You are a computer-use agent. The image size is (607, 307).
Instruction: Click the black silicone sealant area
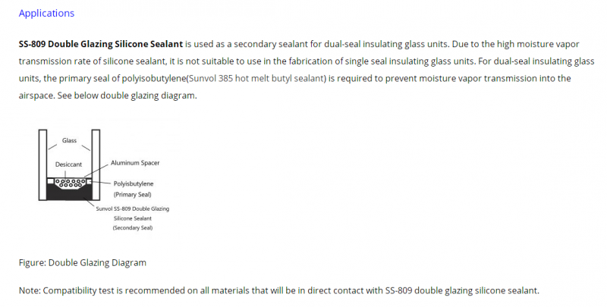[69, 193]
